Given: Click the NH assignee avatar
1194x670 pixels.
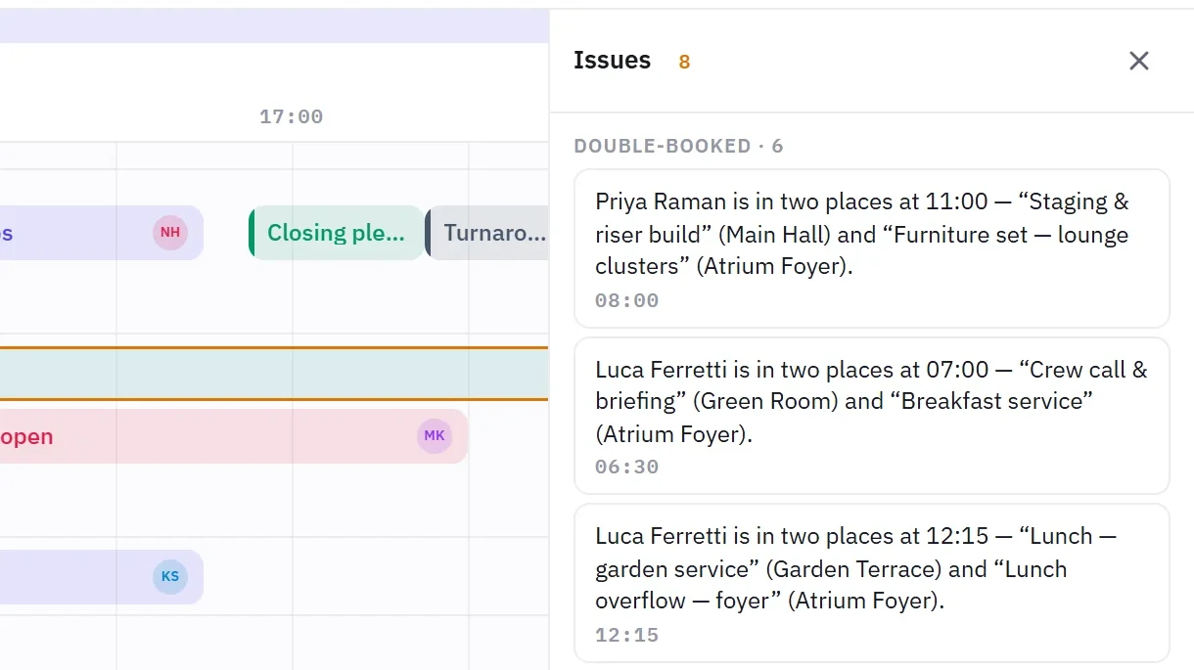Looking at the screenshot, I should [x=170, y=233].
